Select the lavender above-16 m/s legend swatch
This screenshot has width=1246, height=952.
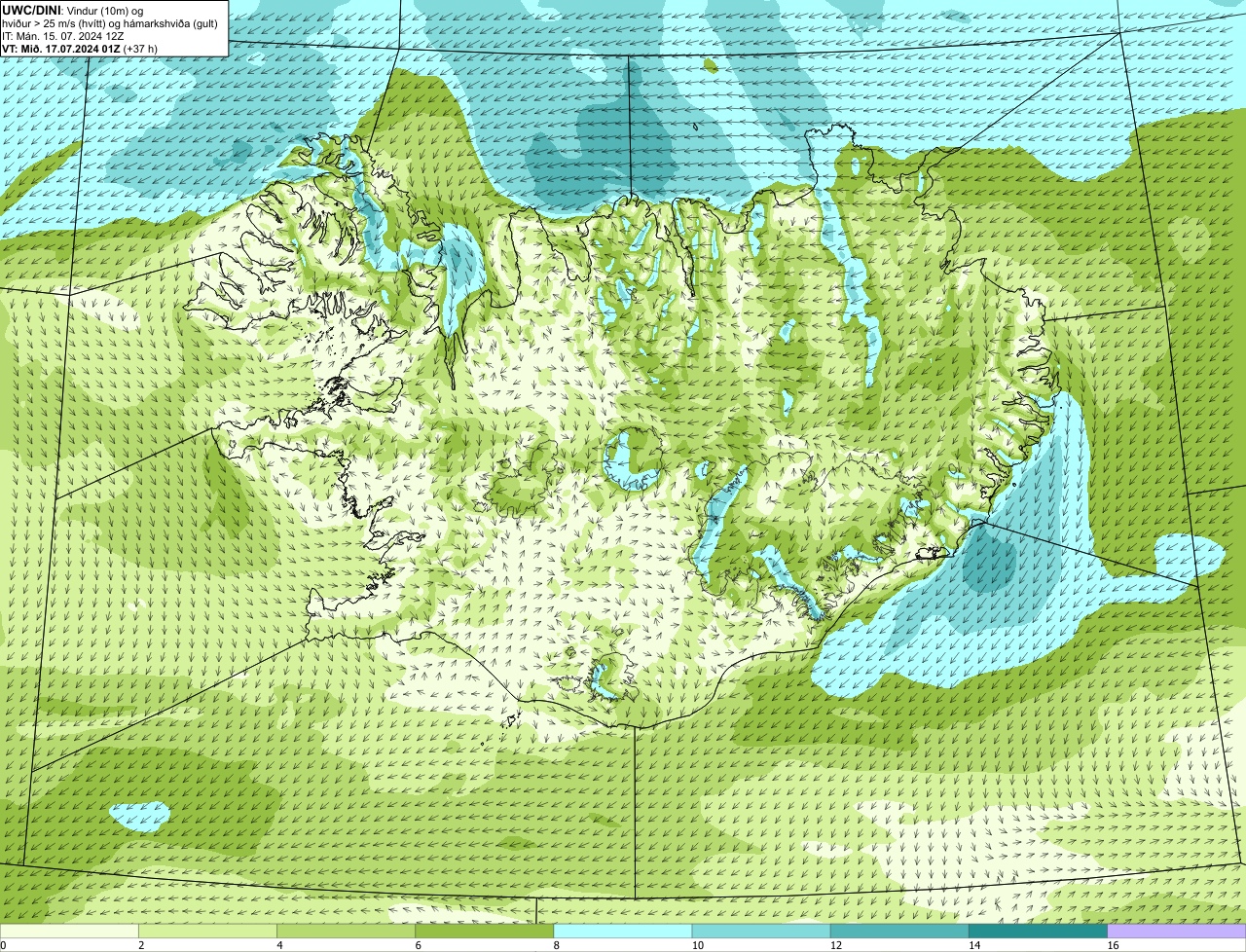pyautogui.click(x=1176, y=932)
